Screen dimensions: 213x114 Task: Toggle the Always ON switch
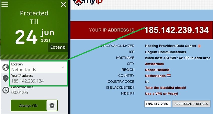(34, 105)
